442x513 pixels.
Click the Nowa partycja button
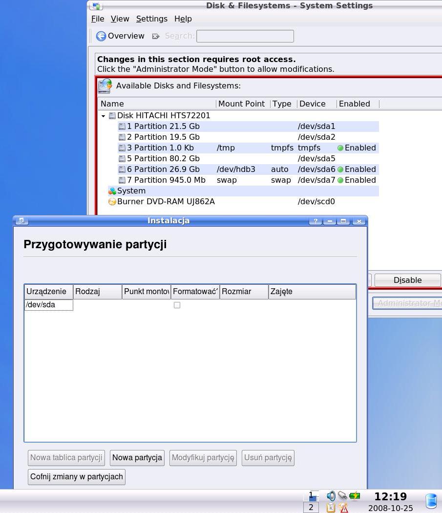[x=137, y=458]
